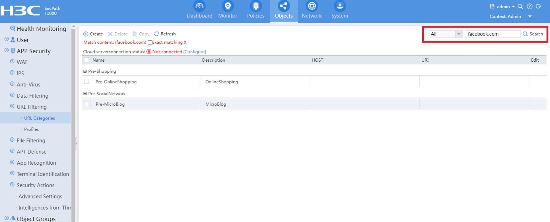Click the H3C SecPath logo
Viewport: 550px width, 222px height.
[30, 11]
